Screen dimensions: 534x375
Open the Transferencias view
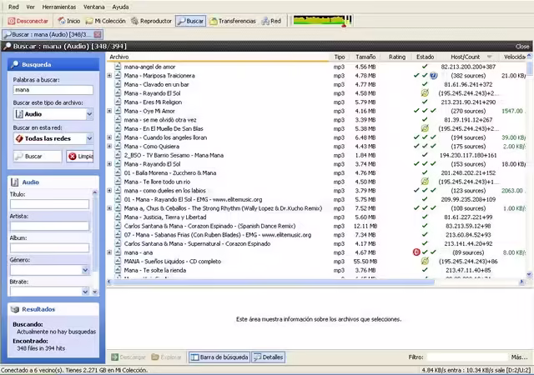point(233,21)
